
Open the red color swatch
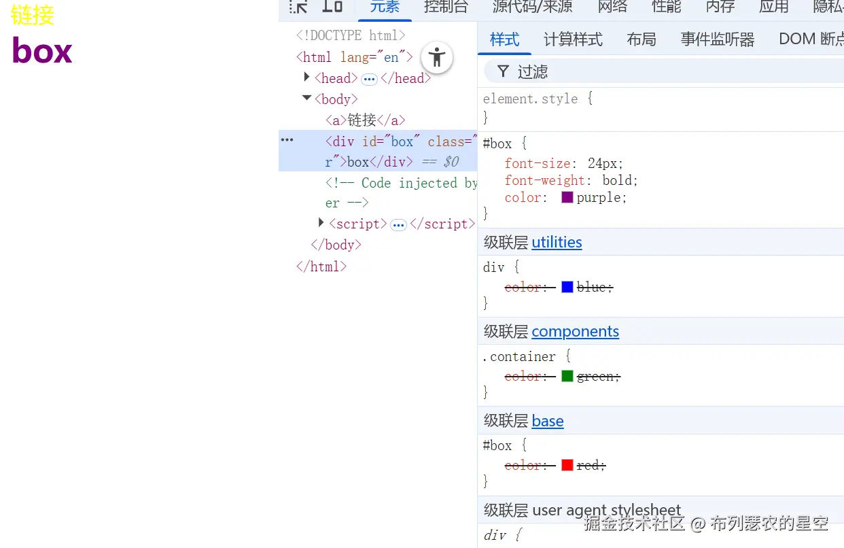[x=567, y=465]
